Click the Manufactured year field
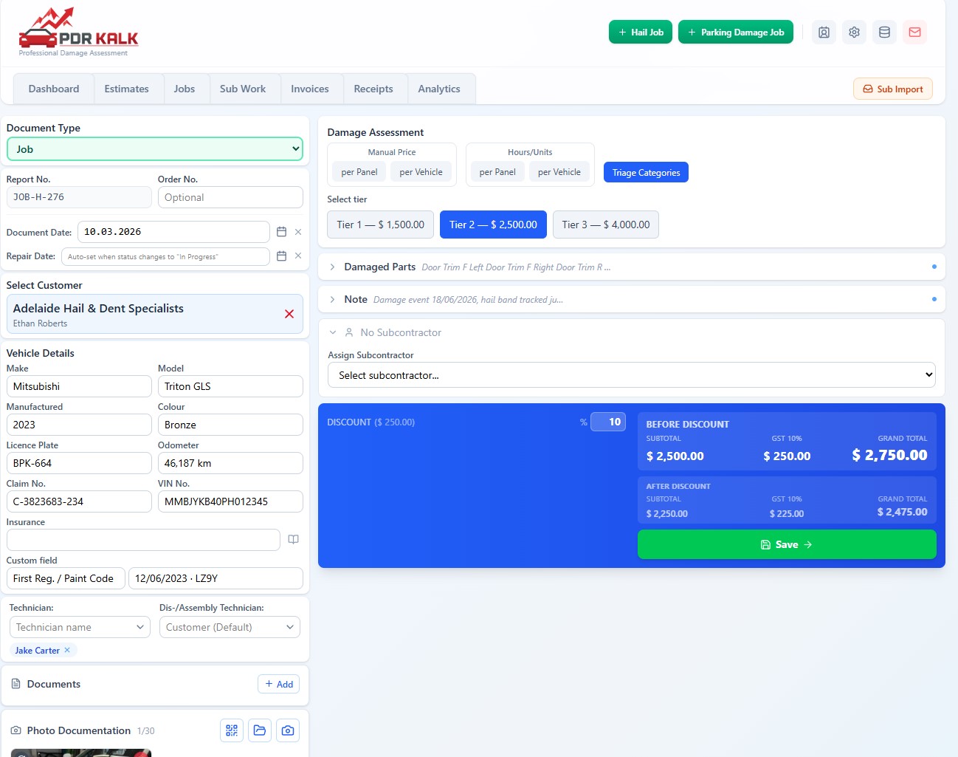The width and height of the screenshot is (958, 757). (x=79, y=425)
